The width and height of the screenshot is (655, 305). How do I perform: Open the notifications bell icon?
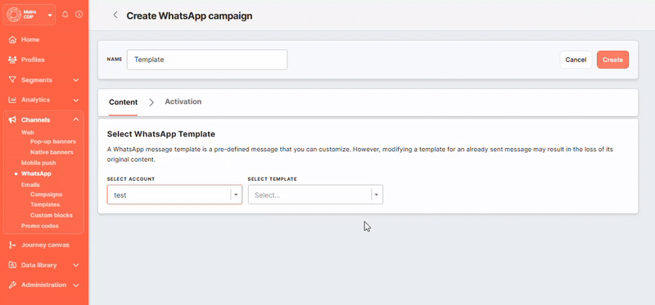click(65, 15)
